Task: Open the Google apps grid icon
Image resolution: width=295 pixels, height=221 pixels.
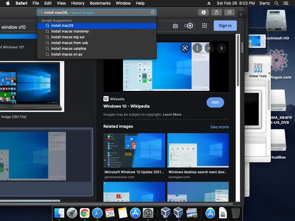Action: point(205,26)
